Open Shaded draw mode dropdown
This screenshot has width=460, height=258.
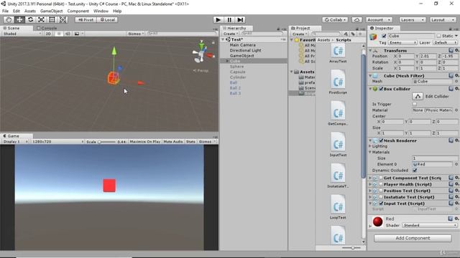[22, 34]
